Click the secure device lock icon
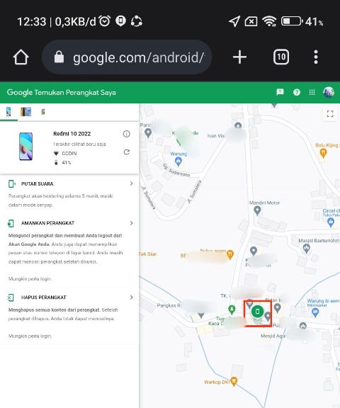The image size is (340, 408). tap(11, 223)
